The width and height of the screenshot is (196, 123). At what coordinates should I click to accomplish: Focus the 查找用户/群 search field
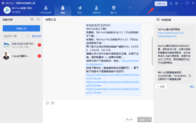point(16,36)
